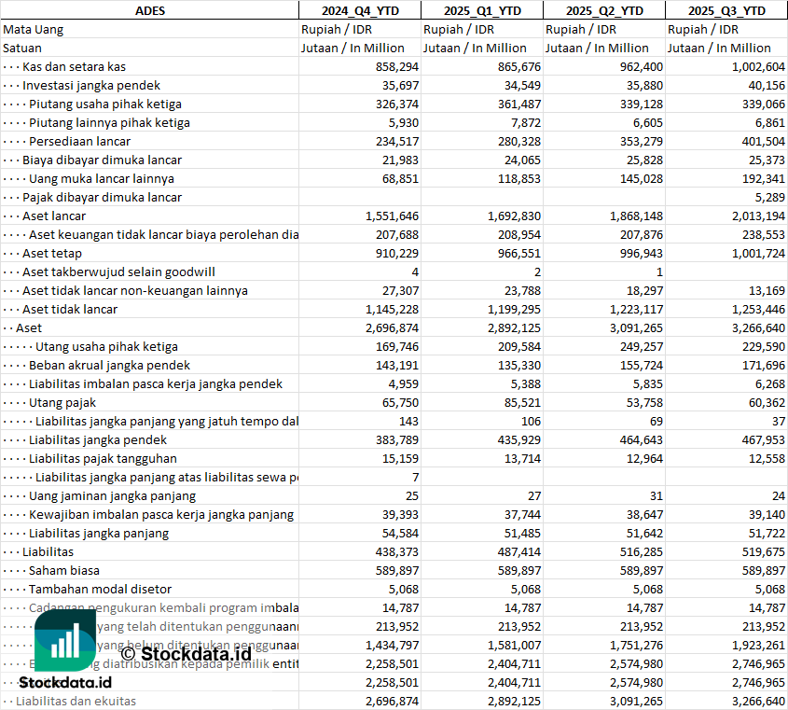Select current assets value 1,551,646

[392, 216]
